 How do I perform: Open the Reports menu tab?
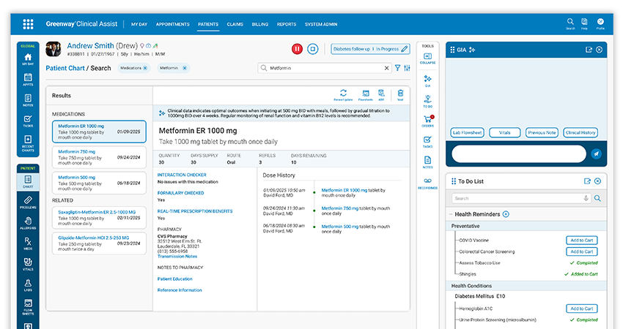click(287, 24)
